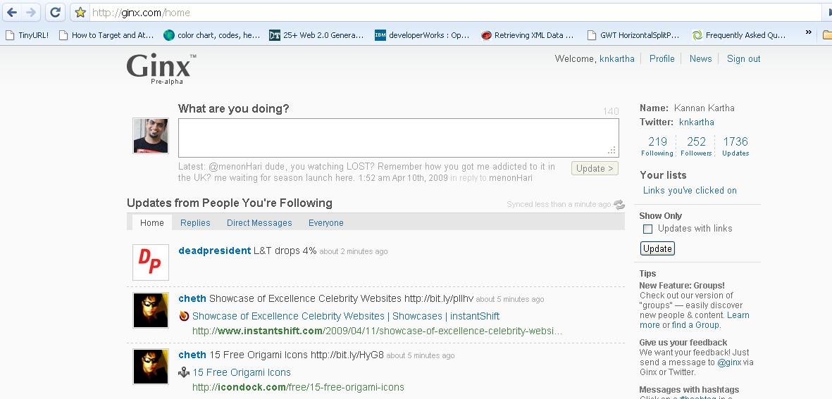
Task: Click 'about 2 minutes ago' timestamp
Action: [354, 252]
